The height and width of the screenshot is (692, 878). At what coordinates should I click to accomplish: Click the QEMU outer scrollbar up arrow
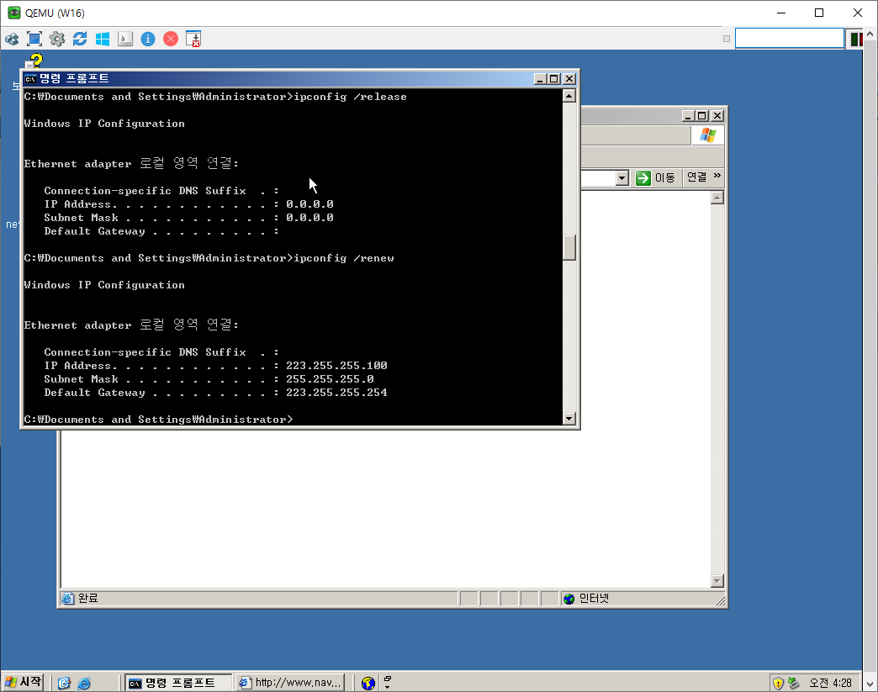click(870, 34)
